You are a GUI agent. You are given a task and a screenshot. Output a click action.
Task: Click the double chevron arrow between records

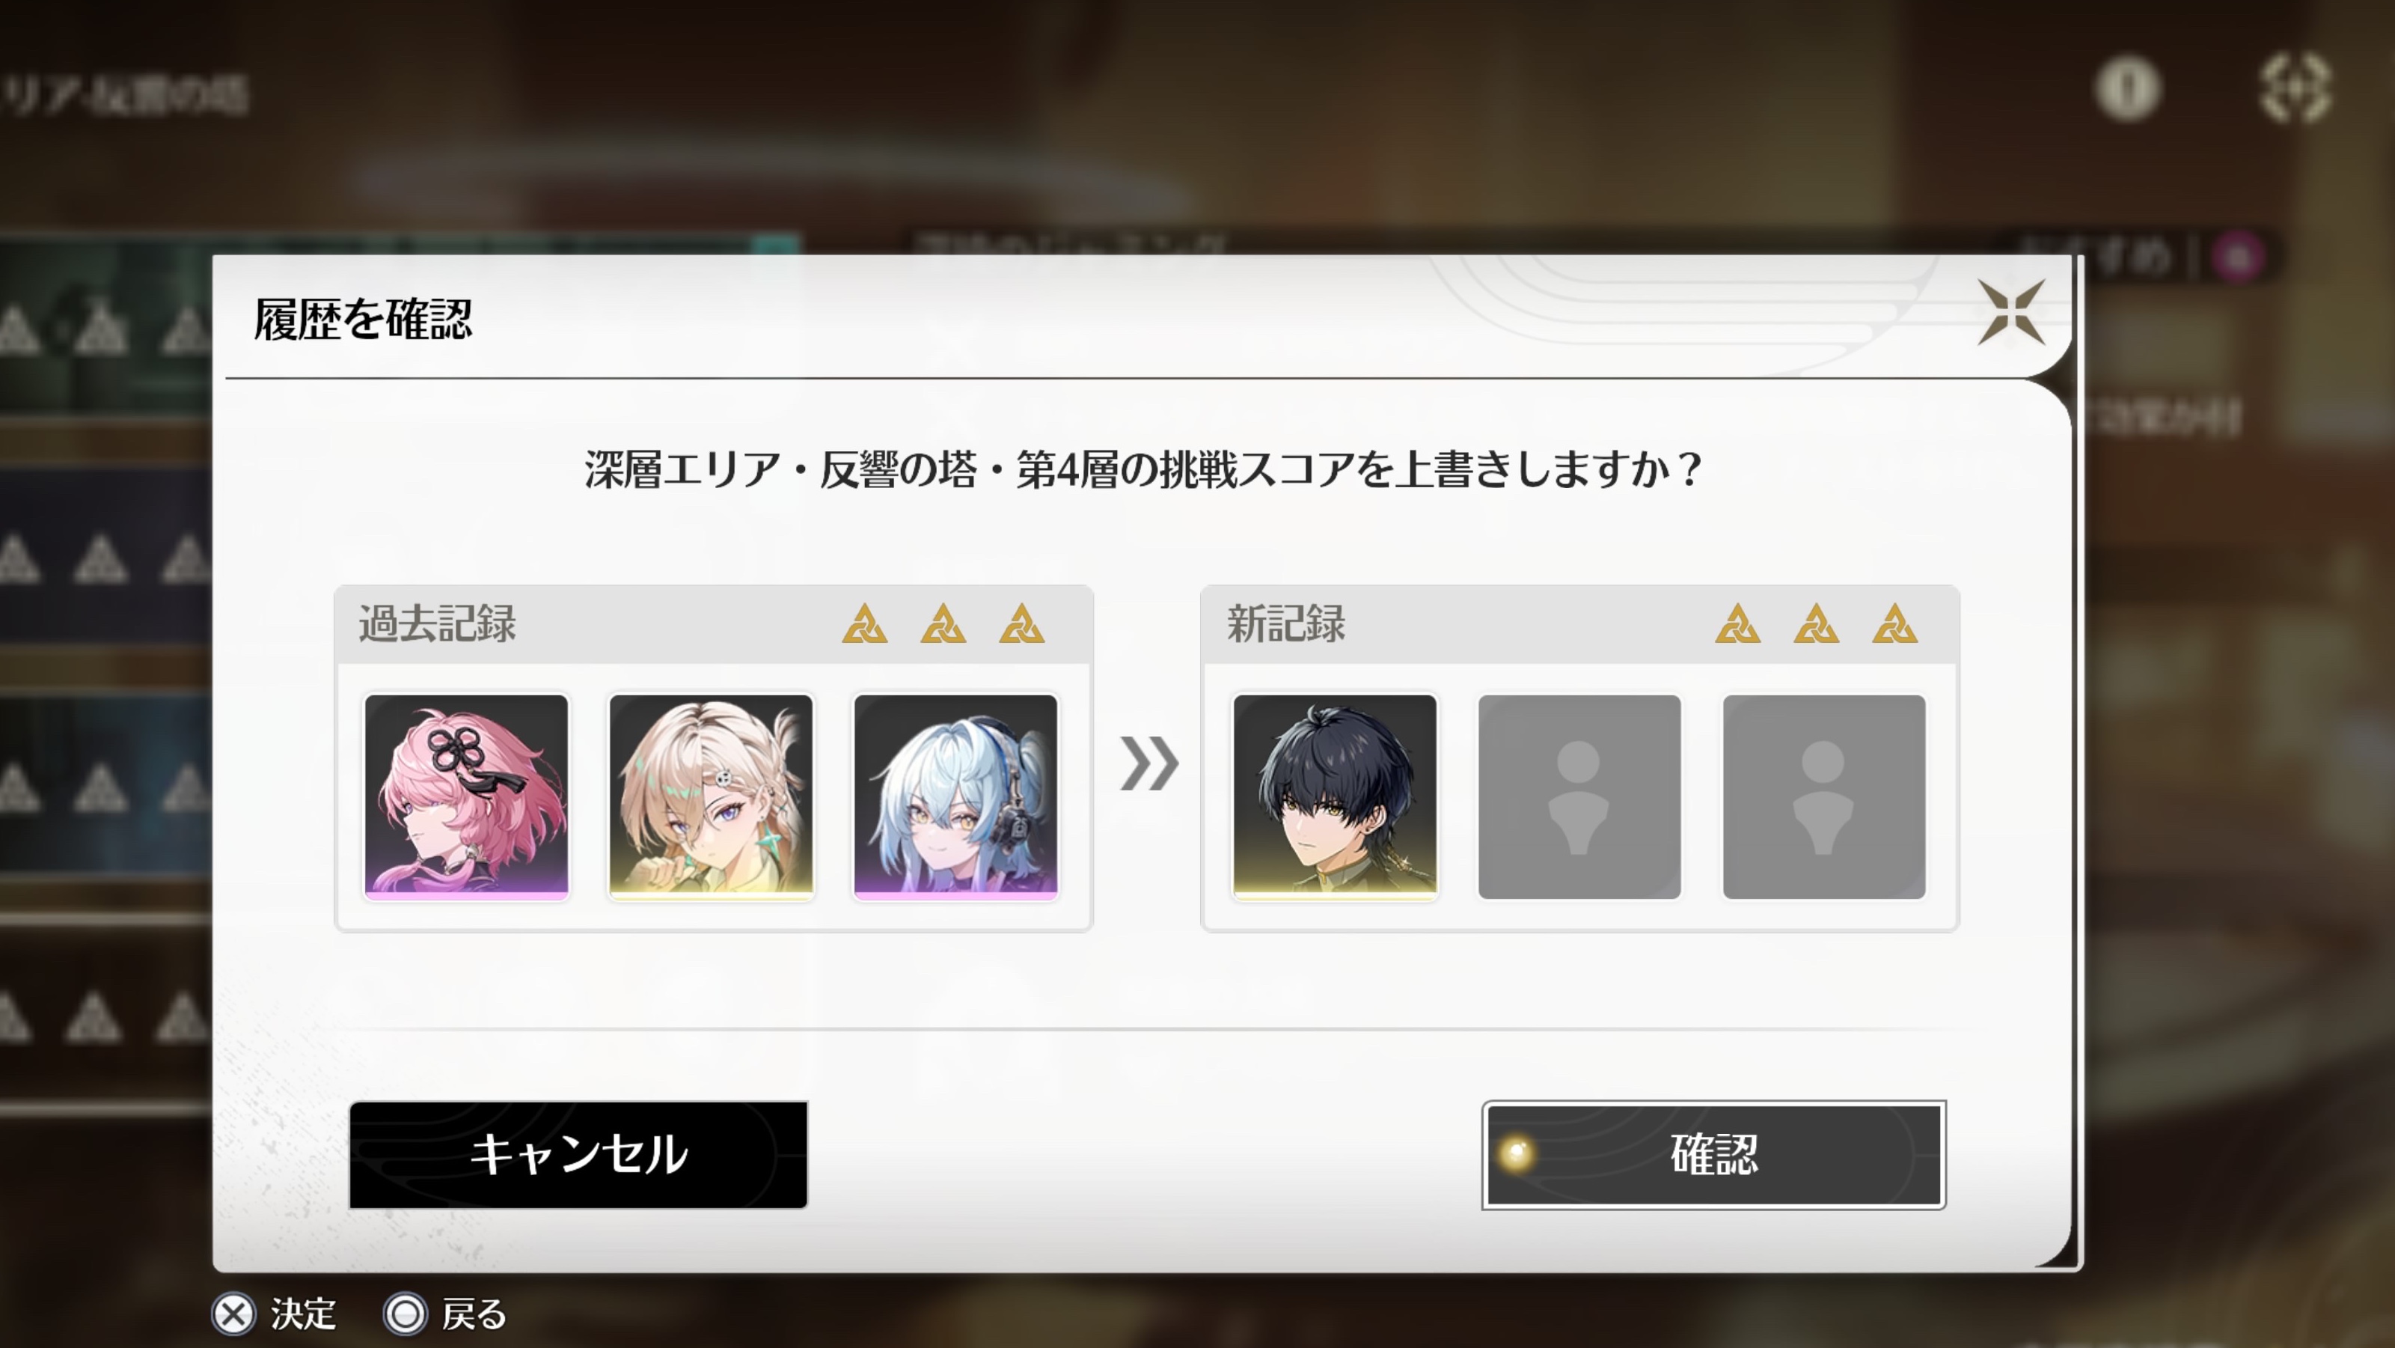tap(1149, 763)
